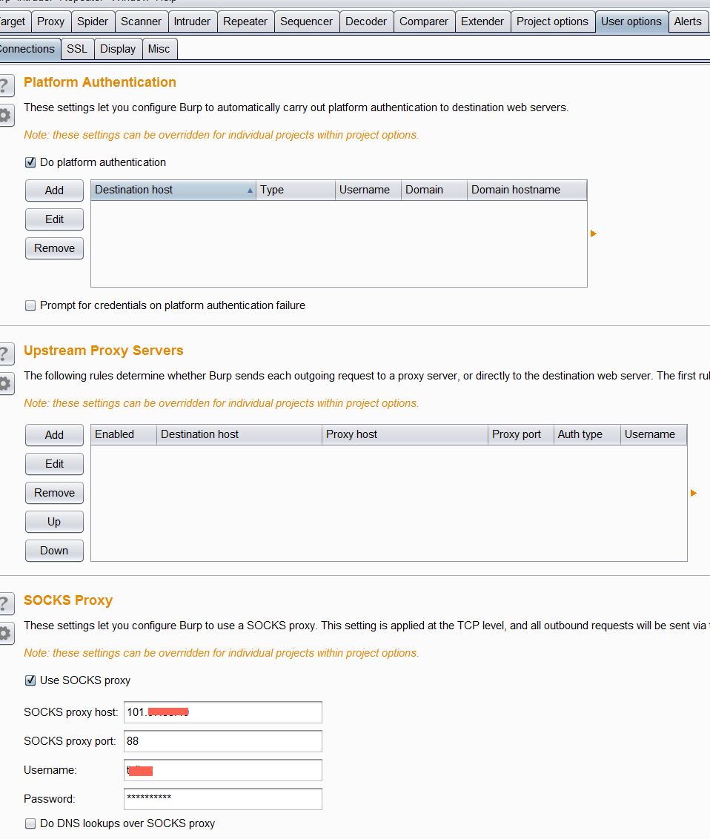The image size is (710, 839).
Task: Click upstream proxy Destination host column header
Action: click(x=239, y=434)
